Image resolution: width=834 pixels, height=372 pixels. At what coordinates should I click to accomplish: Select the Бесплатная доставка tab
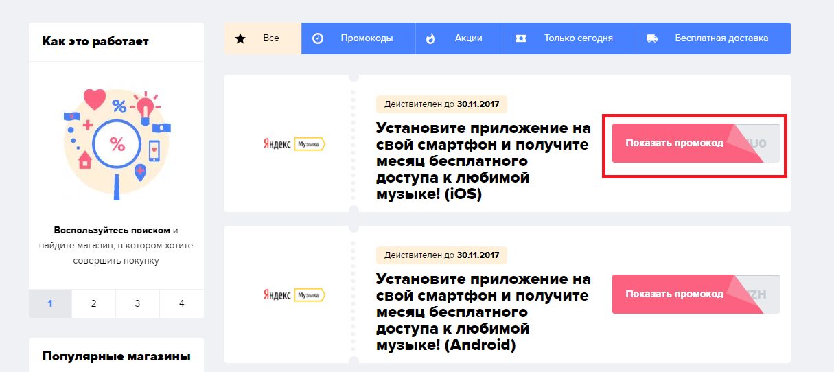click(721, 38)
